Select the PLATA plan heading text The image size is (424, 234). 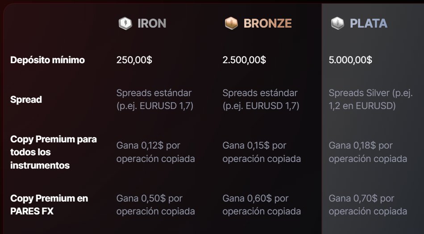(368, 23)
